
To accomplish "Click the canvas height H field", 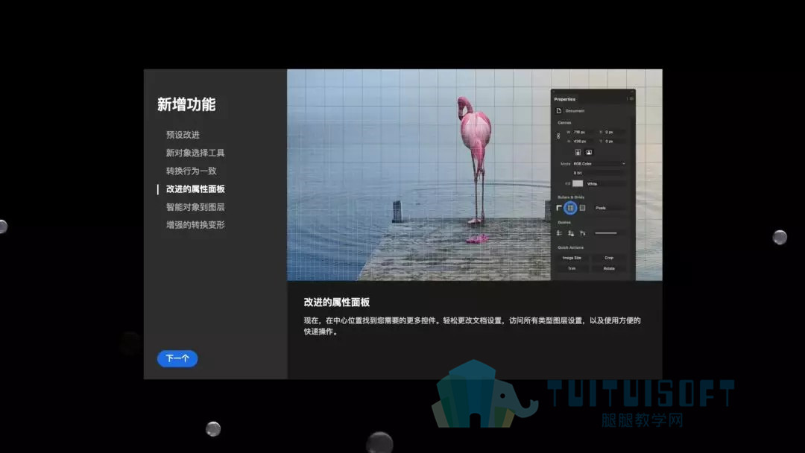I will click(x=583, y=141).
